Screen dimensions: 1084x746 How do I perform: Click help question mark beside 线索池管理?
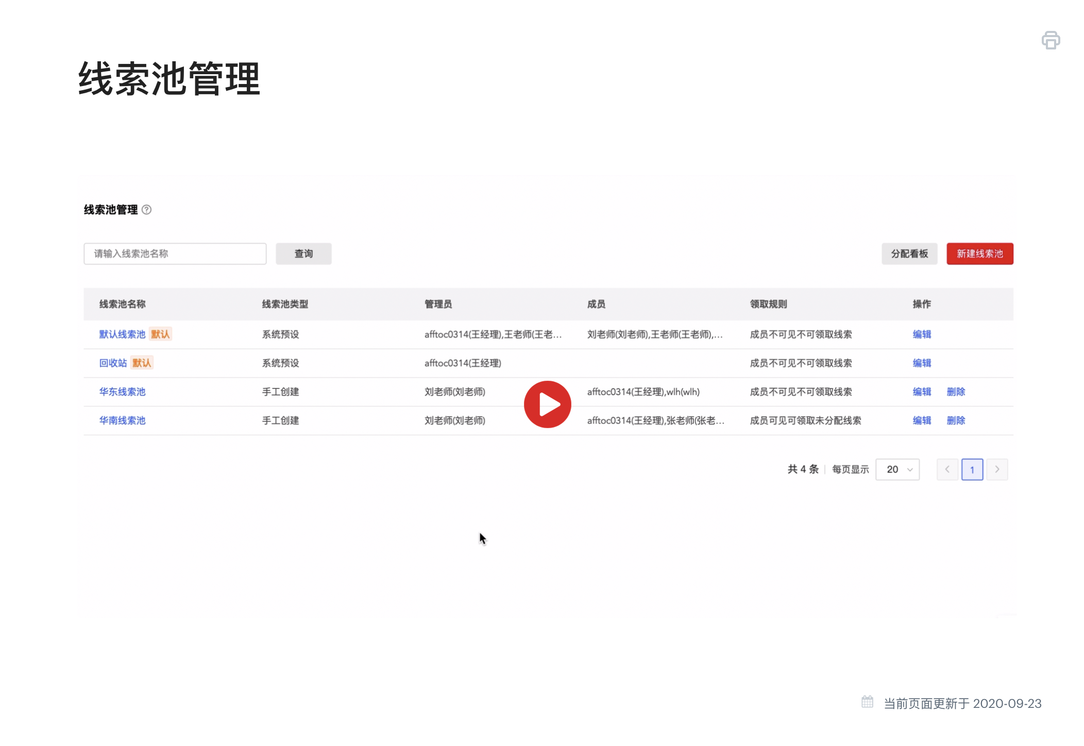pos(146,210)
